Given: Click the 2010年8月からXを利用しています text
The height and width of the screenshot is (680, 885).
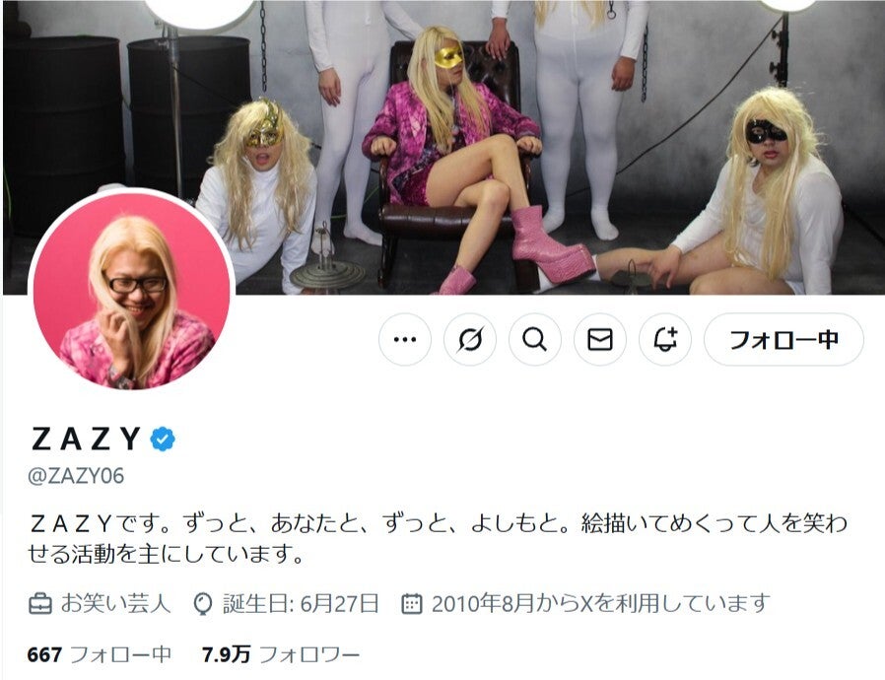Looking at the screenshot, I should 601,603.
